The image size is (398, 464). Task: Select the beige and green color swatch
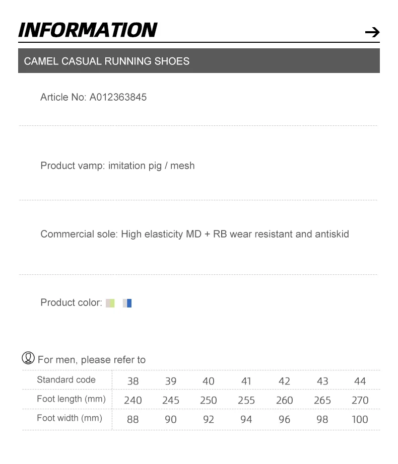pos(110,303)
